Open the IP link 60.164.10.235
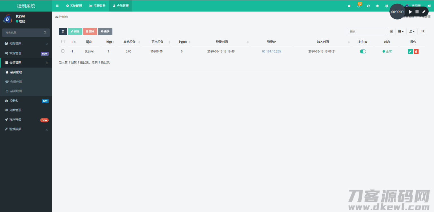Viewport: 434px width, 212px height. (x=271, y=51)
